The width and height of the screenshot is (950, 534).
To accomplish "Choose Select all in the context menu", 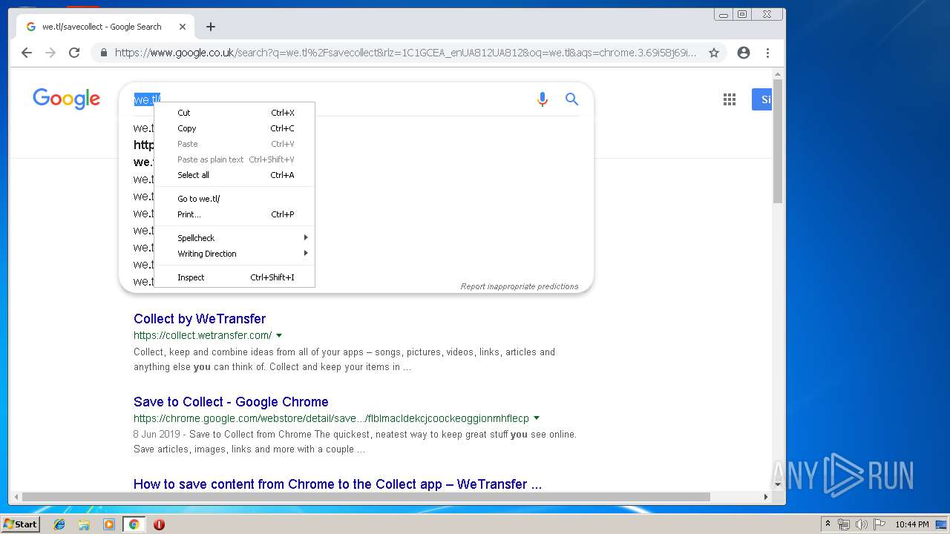I will 235,175.
